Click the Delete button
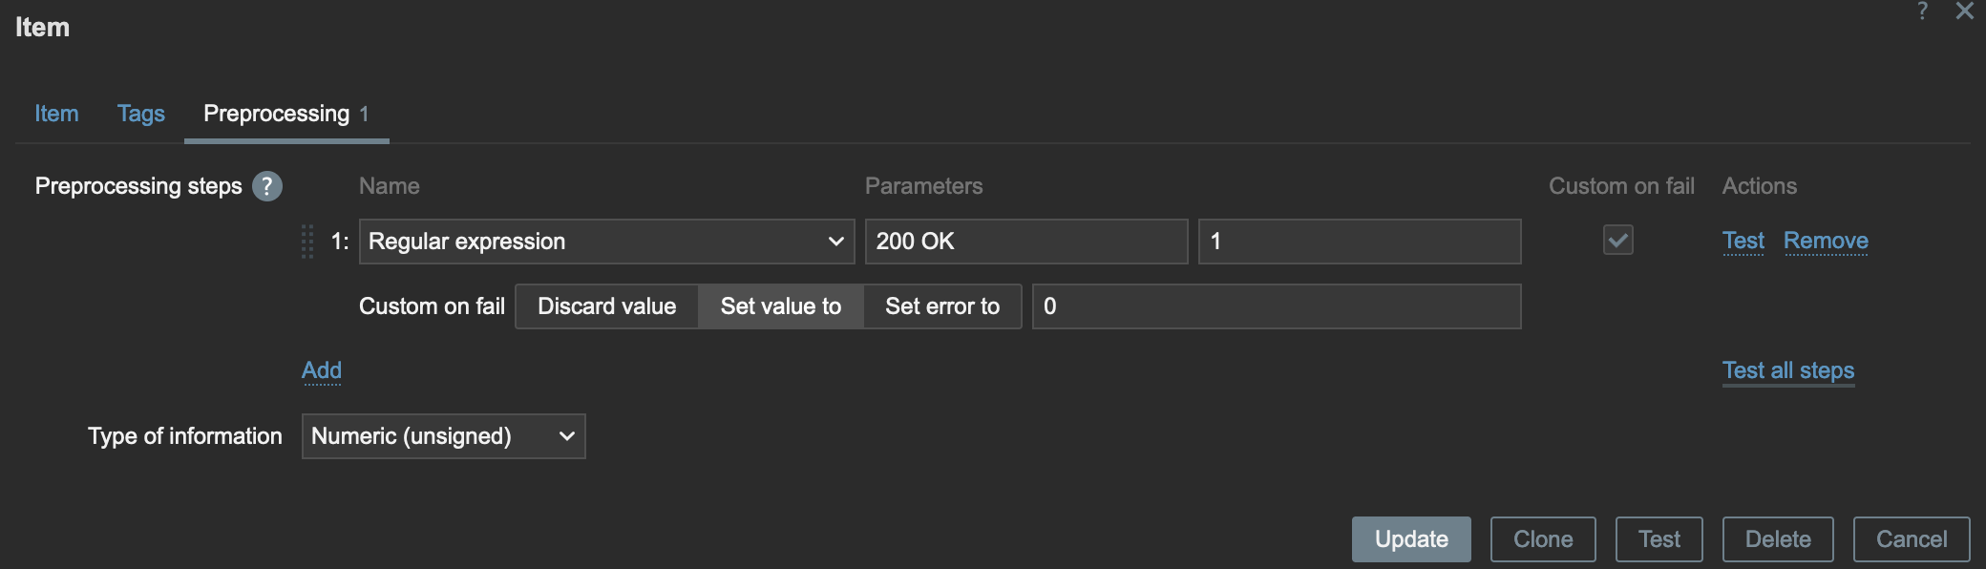Screen dimensions: 1986x569 click(x=1778, y=539)
